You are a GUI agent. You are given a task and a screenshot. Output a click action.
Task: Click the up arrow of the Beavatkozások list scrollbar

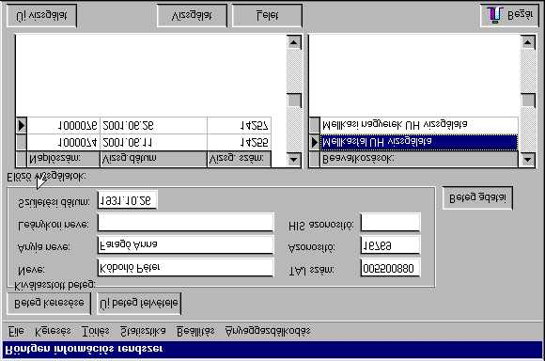point(528,42)
